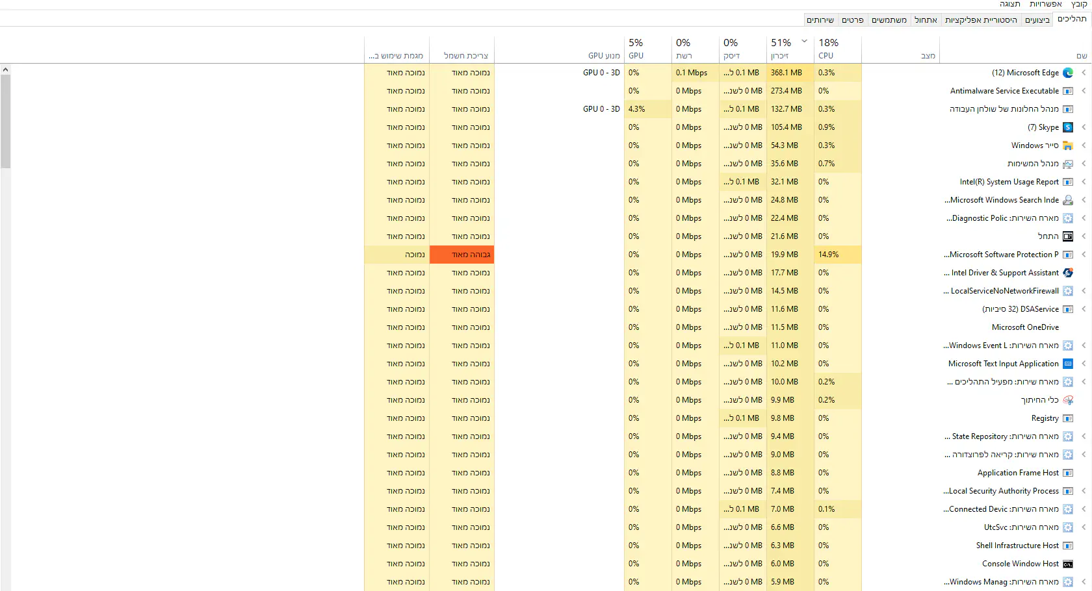Open the קובץ menu
This screenshot has width=1092, height=591.
(1078, 4)
